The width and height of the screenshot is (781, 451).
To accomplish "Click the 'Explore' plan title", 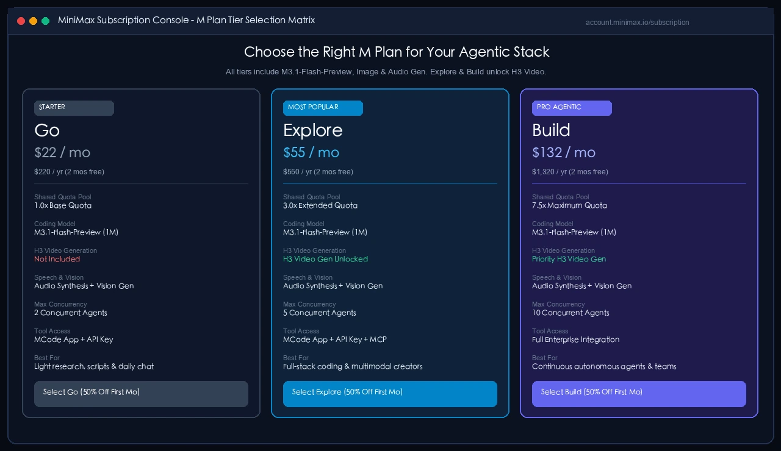I will [x=313, y=130].
